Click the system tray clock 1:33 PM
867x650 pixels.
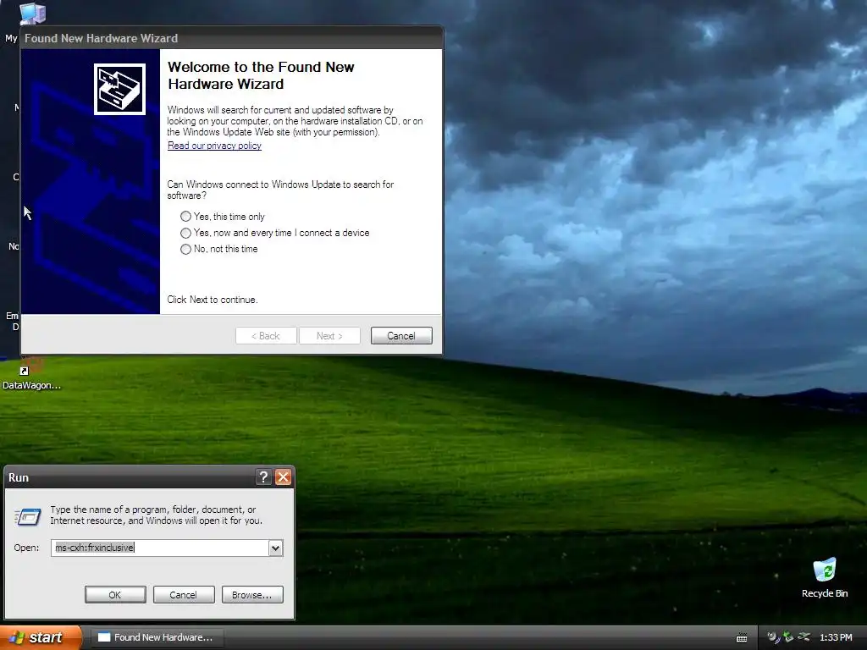[x=836, y=637]
